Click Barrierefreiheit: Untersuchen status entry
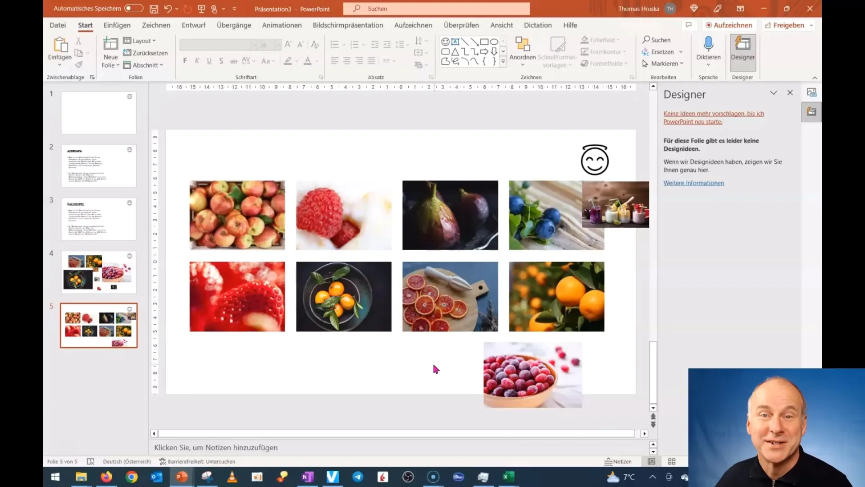This screenshot has height=487, width=865. (x=197, y=461)
